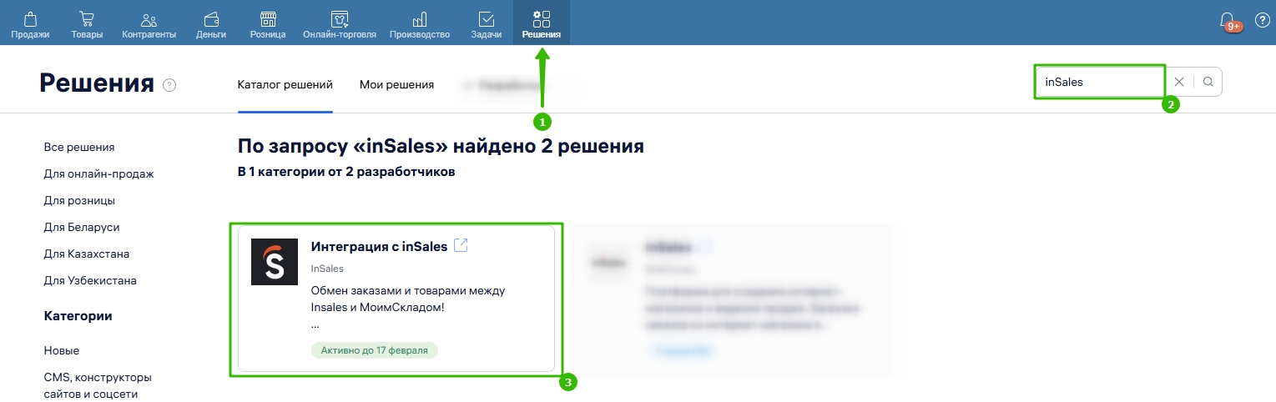Open external link icon beside Интеграция с inSales
Screen dimensions: 1276x402
tap(461, 245)
